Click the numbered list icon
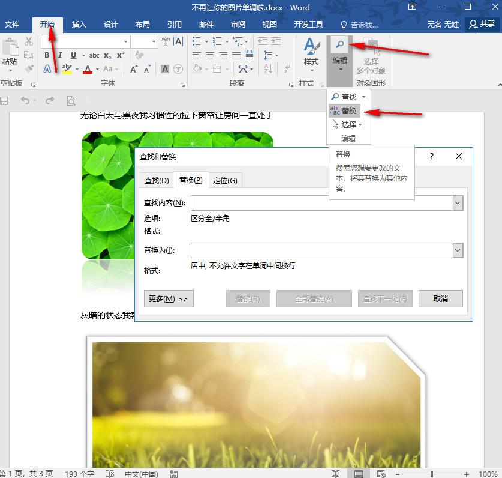The width and height of the screenshot is (502, 478). coord(217,41)
